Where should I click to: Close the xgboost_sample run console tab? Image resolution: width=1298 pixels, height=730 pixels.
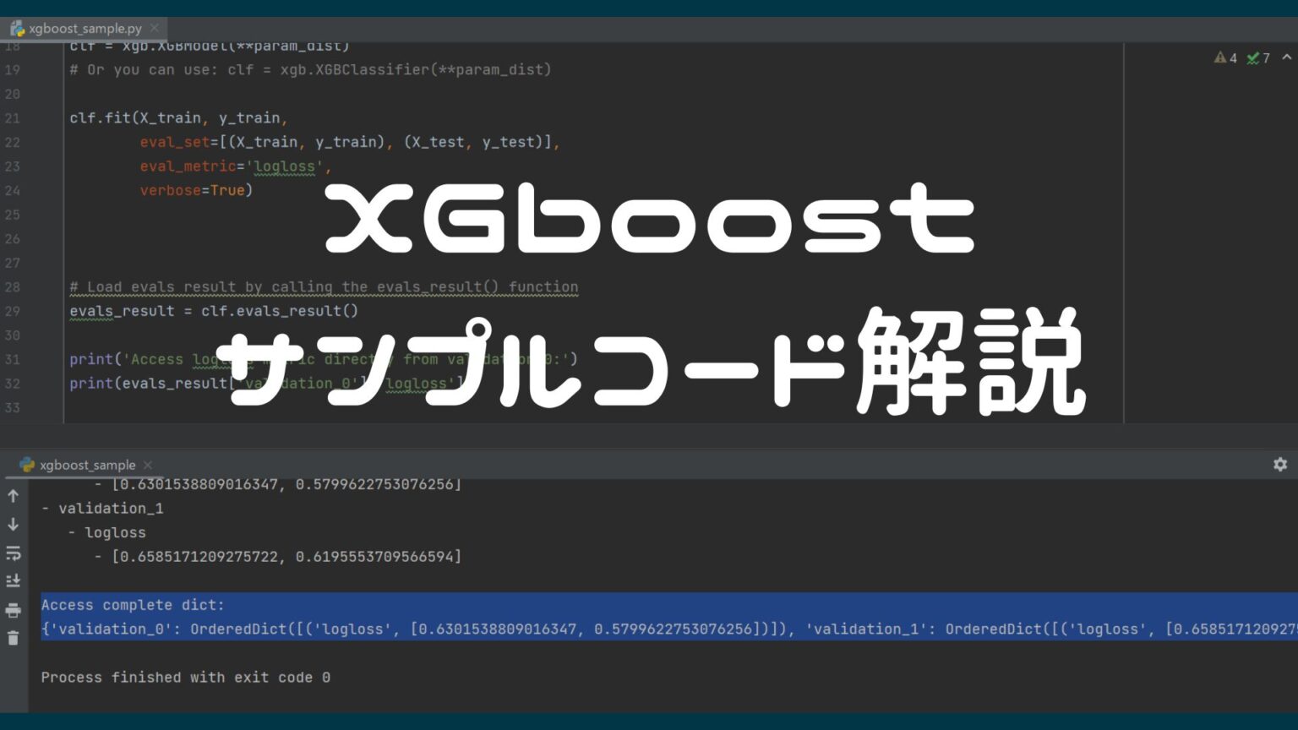pos(147,465)
